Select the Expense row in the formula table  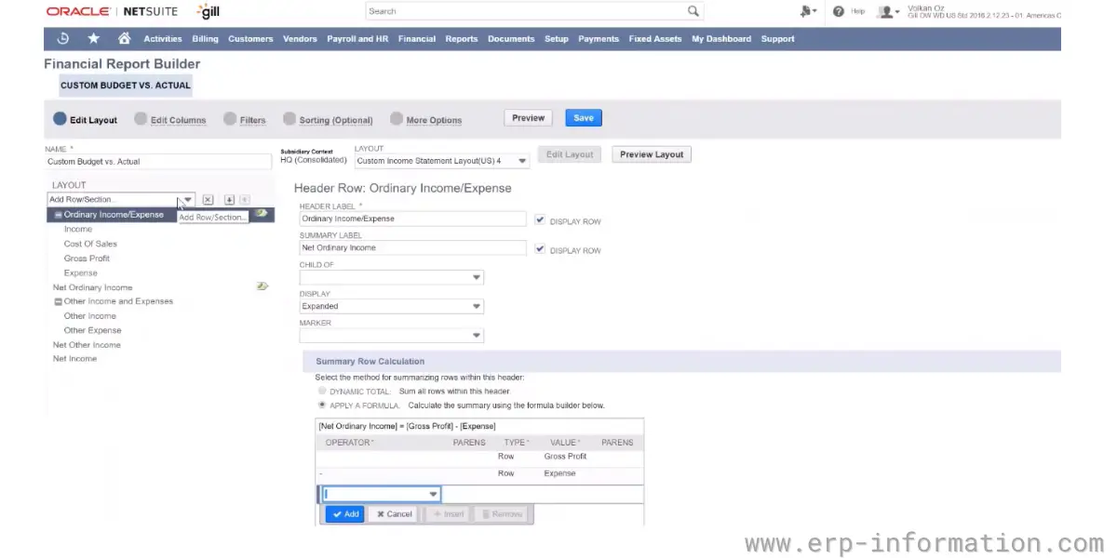[479, 473]
